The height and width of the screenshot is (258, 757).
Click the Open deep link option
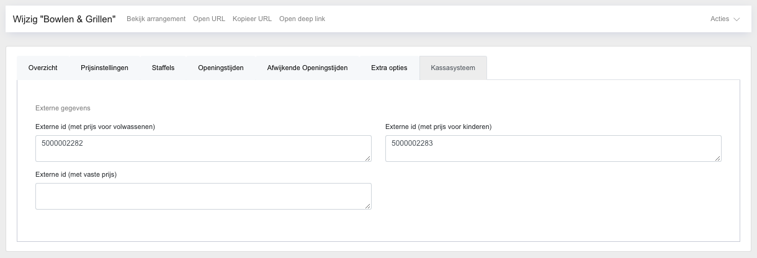coord(302,19)
